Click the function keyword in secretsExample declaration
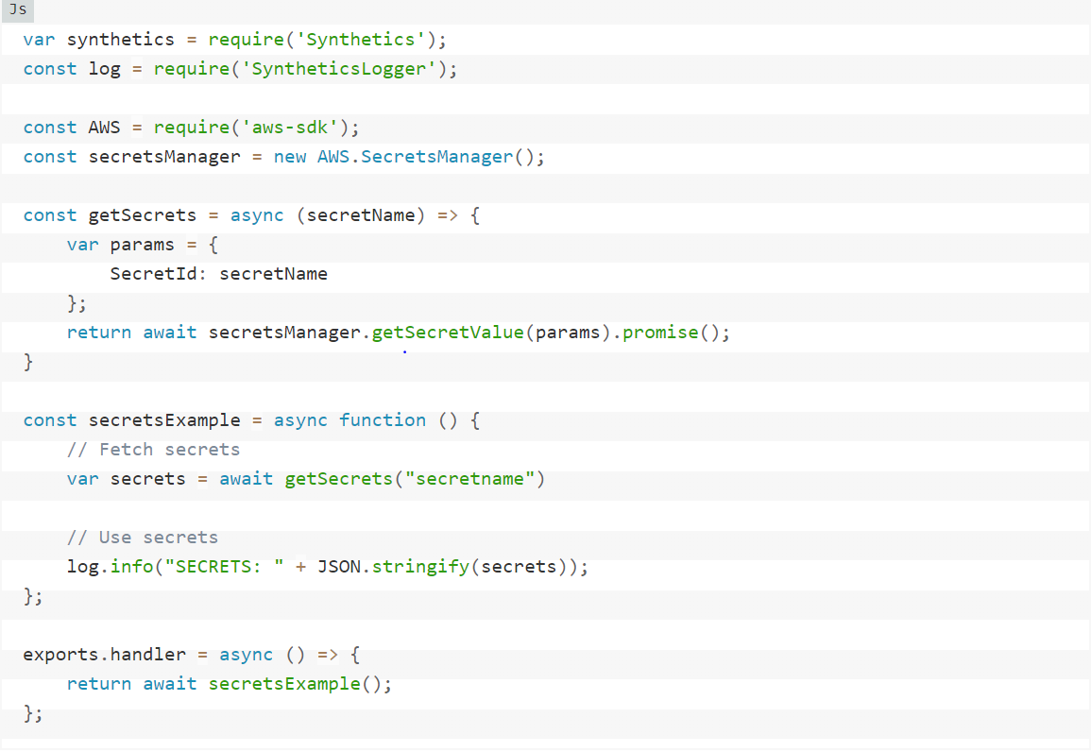The height and width of the screenshot is (752, 1091). pos(383,420)
